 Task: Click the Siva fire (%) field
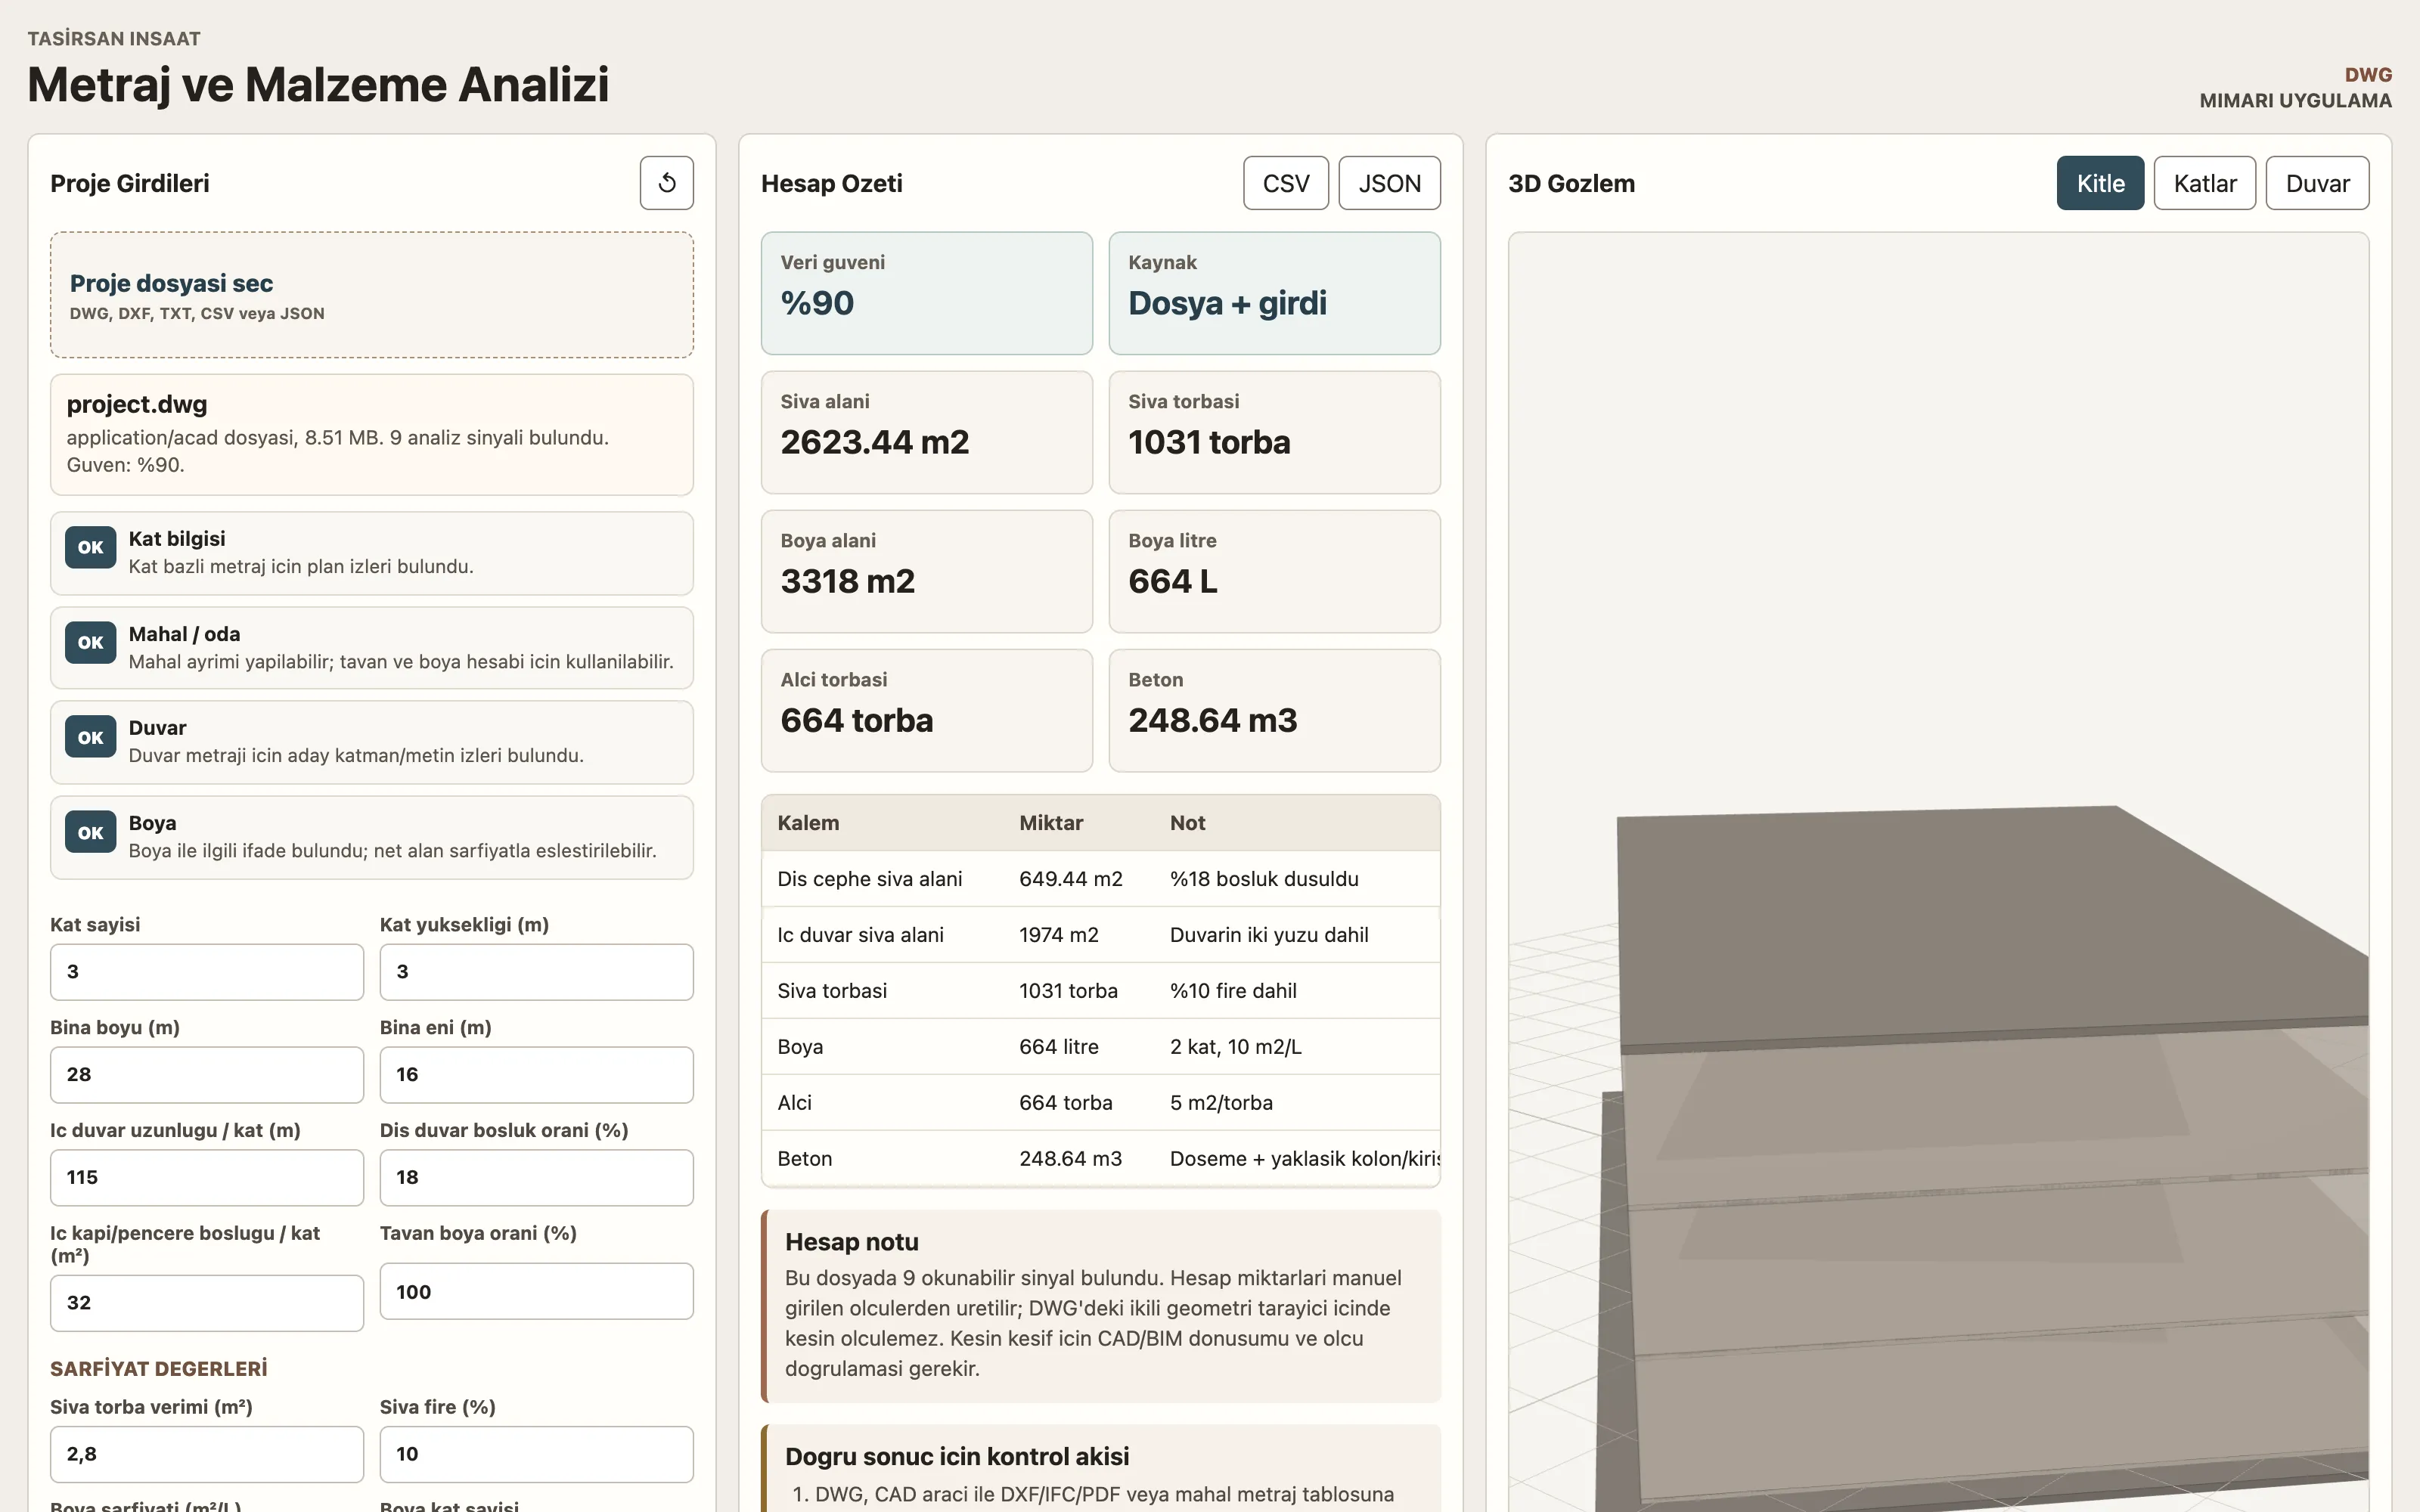click(x=536, y=1454)
